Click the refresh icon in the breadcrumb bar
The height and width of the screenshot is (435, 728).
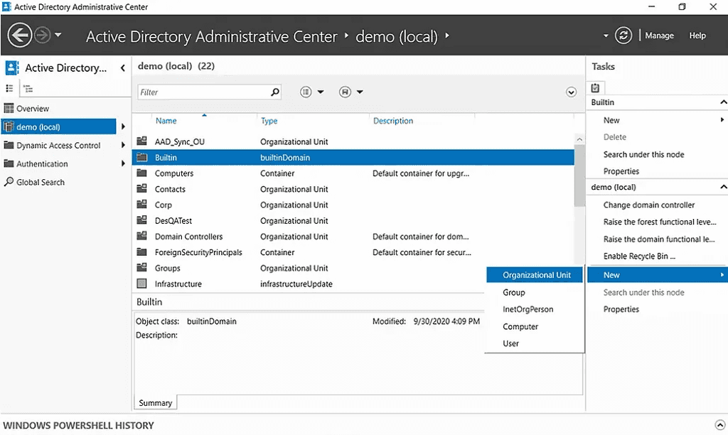click(x=623, y=35)
